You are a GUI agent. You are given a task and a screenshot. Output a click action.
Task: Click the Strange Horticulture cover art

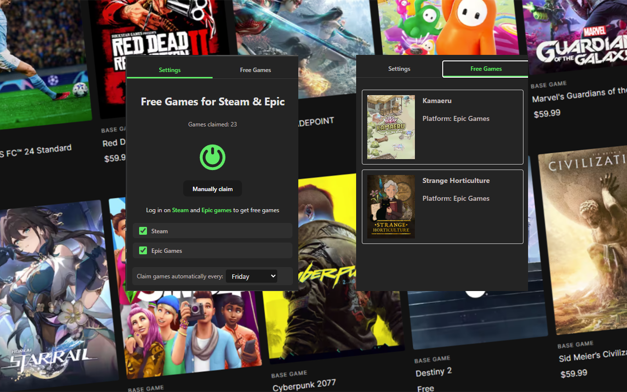[x=390, y=206]
